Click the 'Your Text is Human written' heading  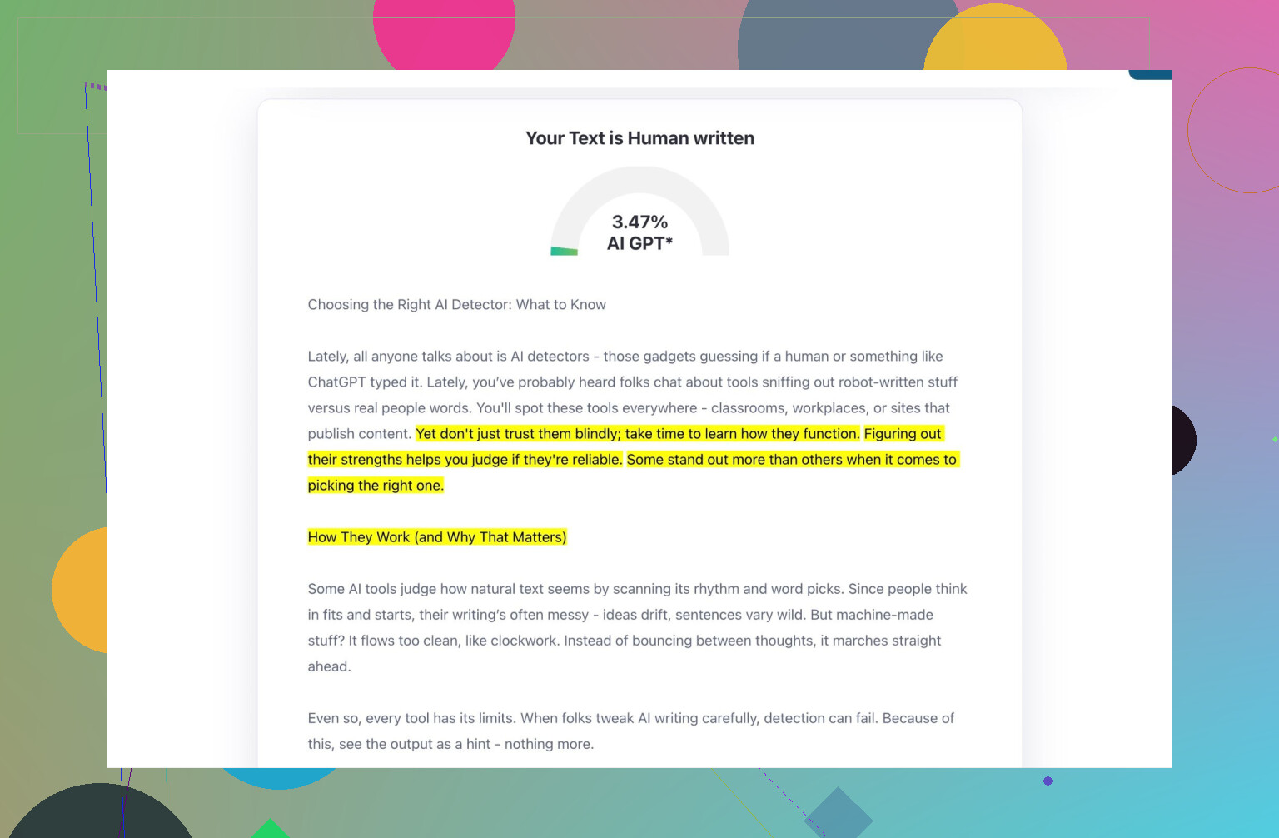pyautogui.click(x=639, y=138)
